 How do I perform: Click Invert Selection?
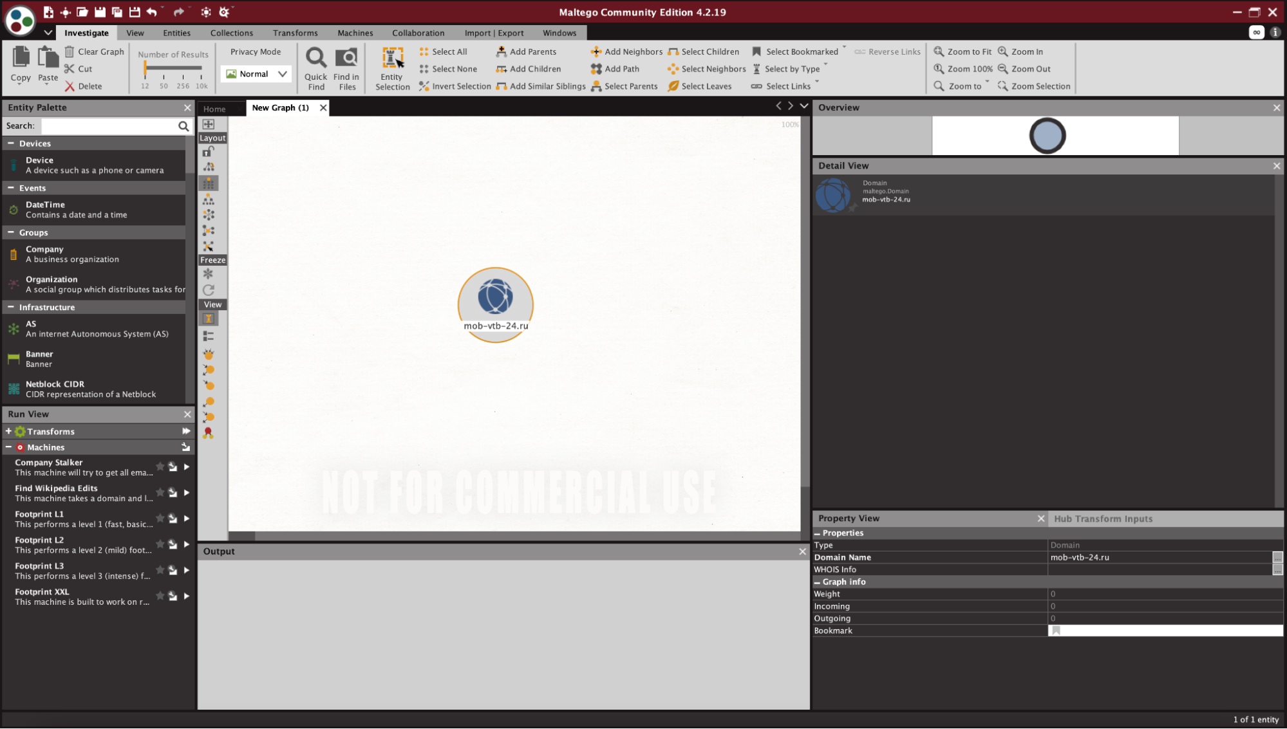tap(455, 86)
